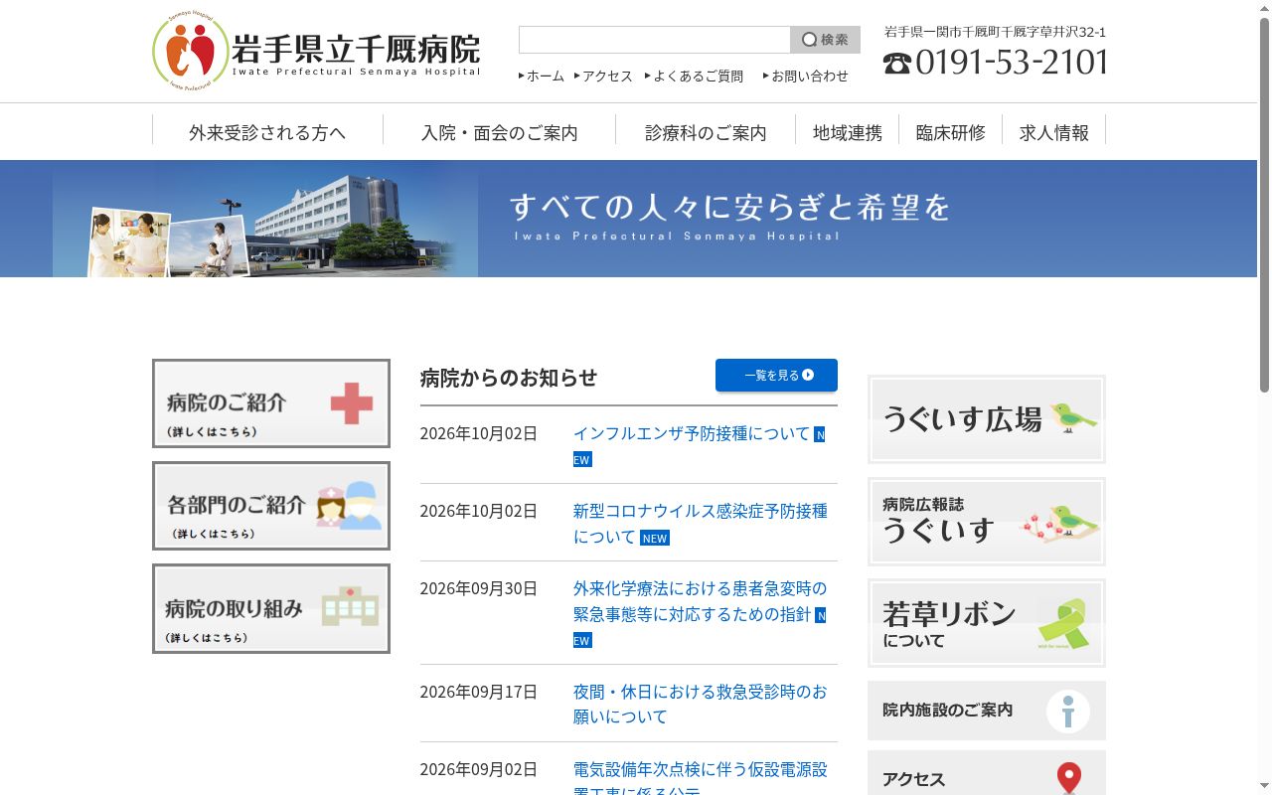The width and height of the screenshot is (1272, 795).
Task: Open the アクセス map pin banner
Action: (x=987, y=773)
